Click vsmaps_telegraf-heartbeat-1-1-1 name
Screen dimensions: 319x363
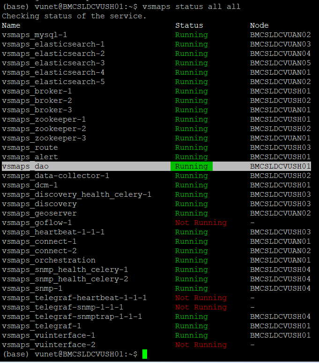[x=74, y=298]
